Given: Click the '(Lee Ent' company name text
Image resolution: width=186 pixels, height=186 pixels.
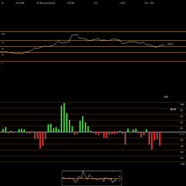Looking at the screenshot, I should (149, 3).
